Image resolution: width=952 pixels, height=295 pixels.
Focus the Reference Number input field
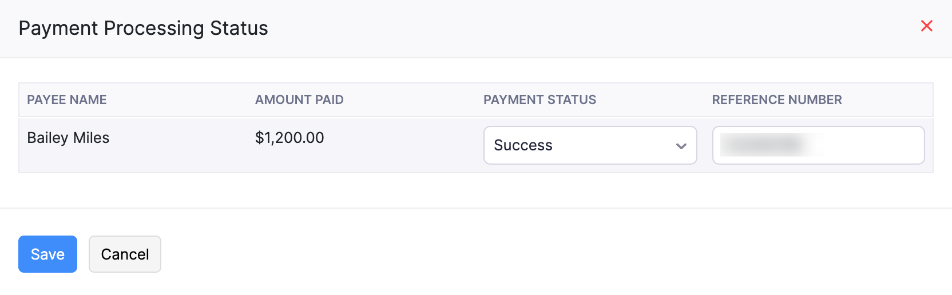coord(818,145)
